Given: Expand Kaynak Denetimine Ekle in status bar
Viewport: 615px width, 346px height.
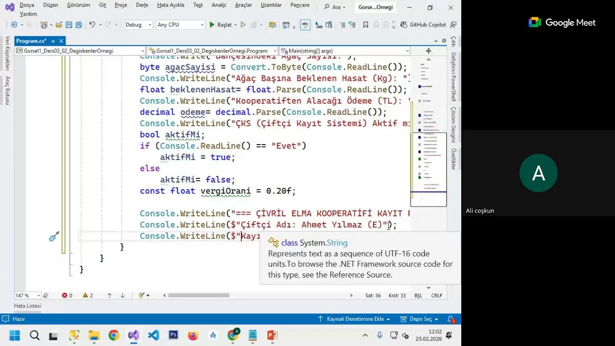Looking at the screenshot, I should [x=354, y=319].
